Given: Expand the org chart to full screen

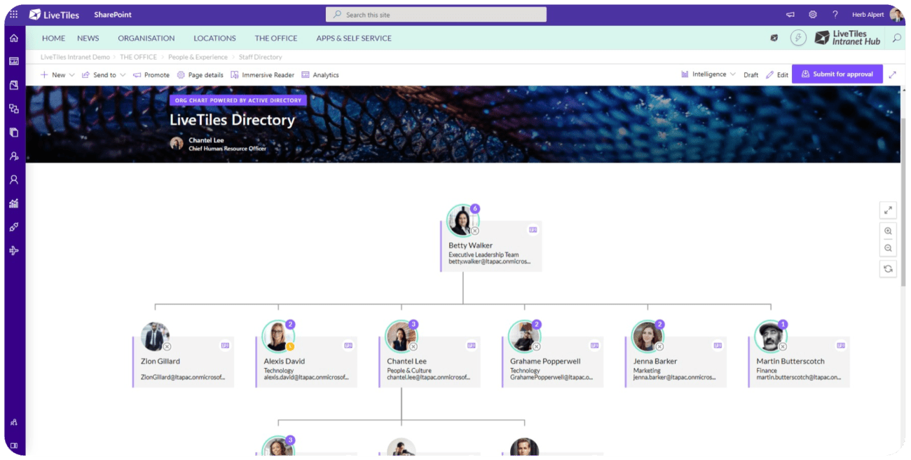Looking at the screenshot, I should (x=888, y=210).
